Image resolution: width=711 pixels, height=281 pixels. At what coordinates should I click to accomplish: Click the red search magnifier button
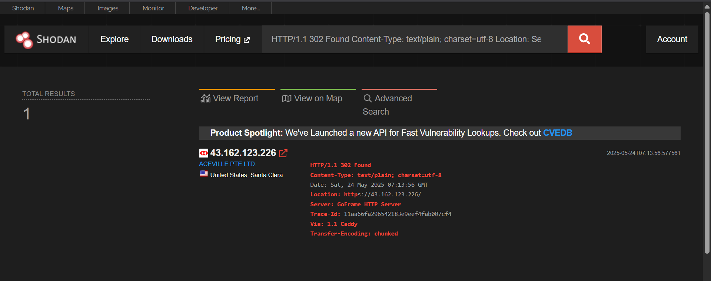point(584,39)
